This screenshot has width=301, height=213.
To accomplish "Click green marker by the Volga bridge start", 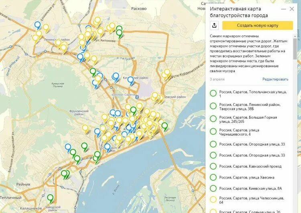I will tap(165, 126).
